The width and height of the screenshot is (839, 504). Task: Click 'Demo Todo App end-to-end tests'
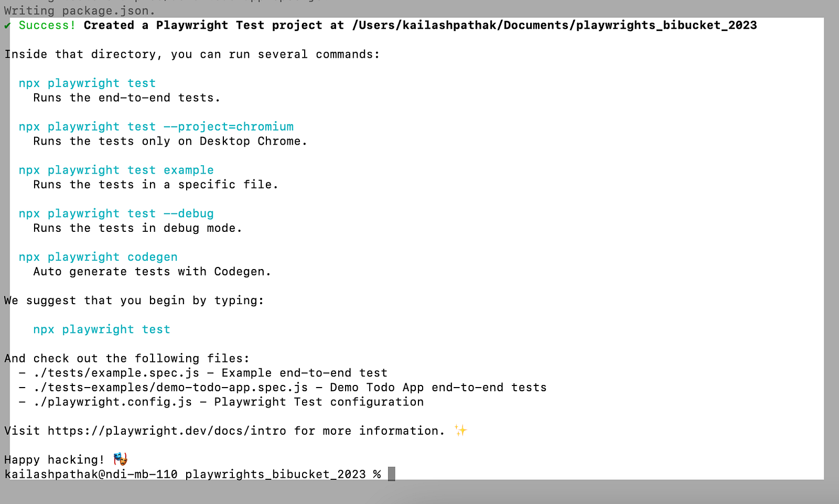[438, 388]
